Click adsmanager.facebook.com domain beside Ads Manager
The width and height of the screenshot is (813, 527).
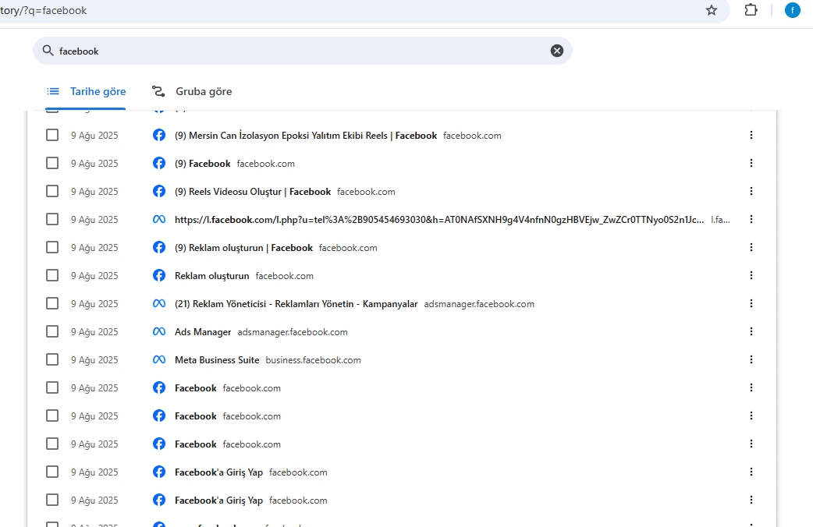293,332
